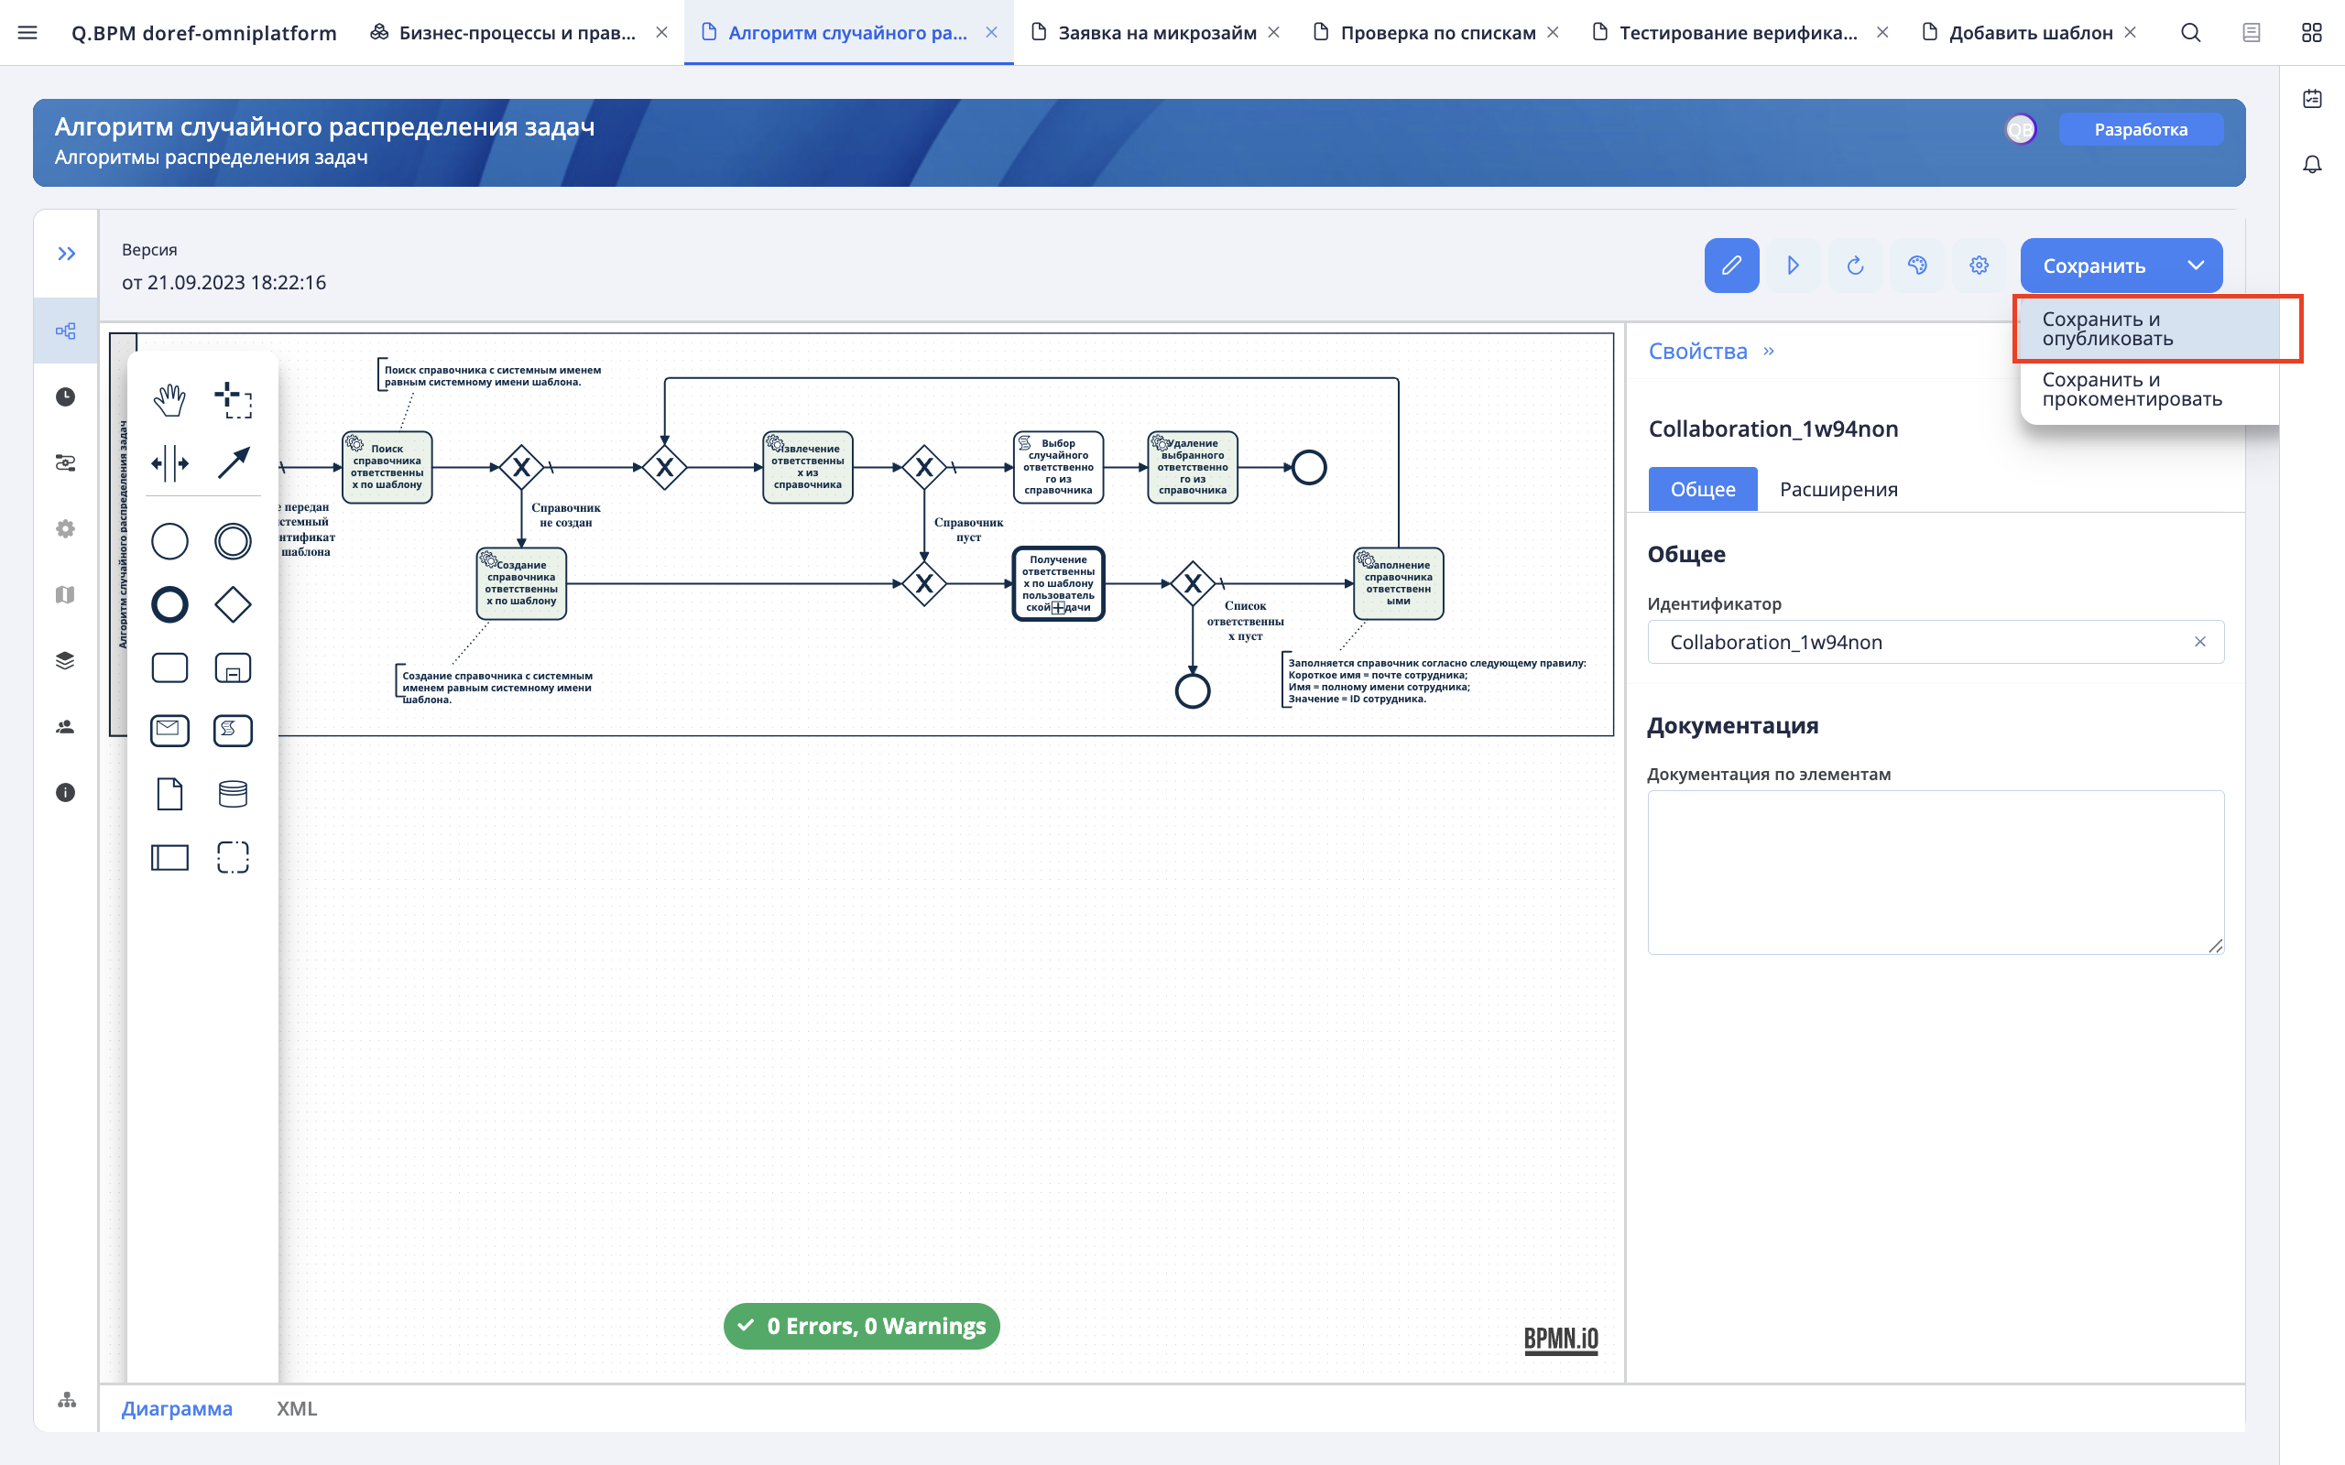Close the Добавить шаблон tab
Screen dimensions: 2345x1465
tap(2130, 32)
